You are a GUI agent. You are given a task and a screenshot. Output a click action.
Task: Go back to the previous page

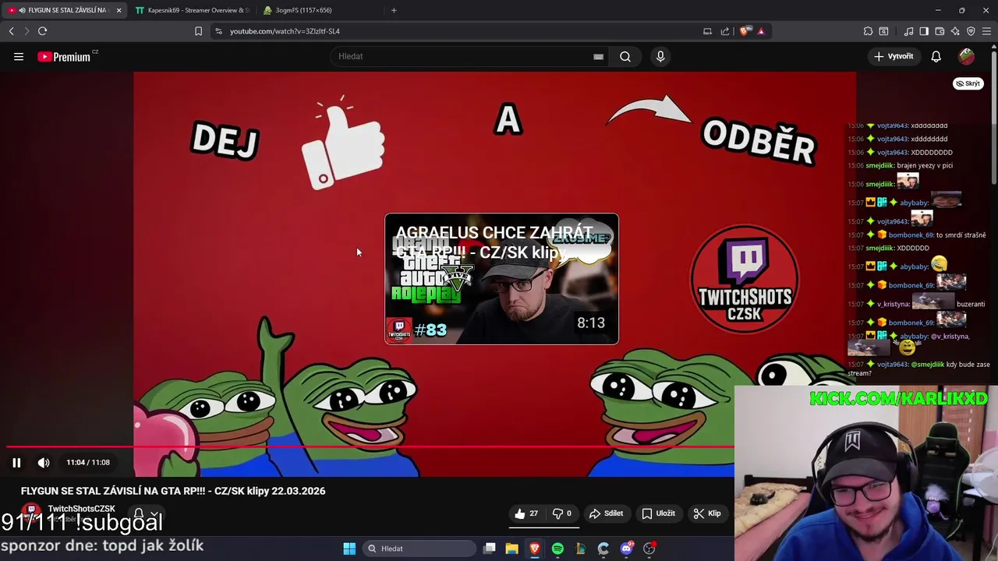[11, 31]
